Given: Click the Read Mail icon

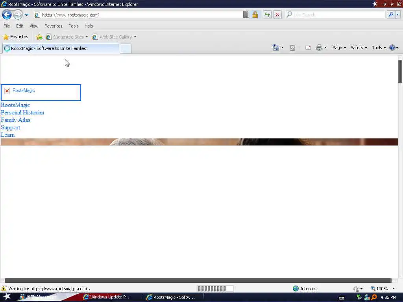Looking at the screenshot, I should (x=308, y=48).
